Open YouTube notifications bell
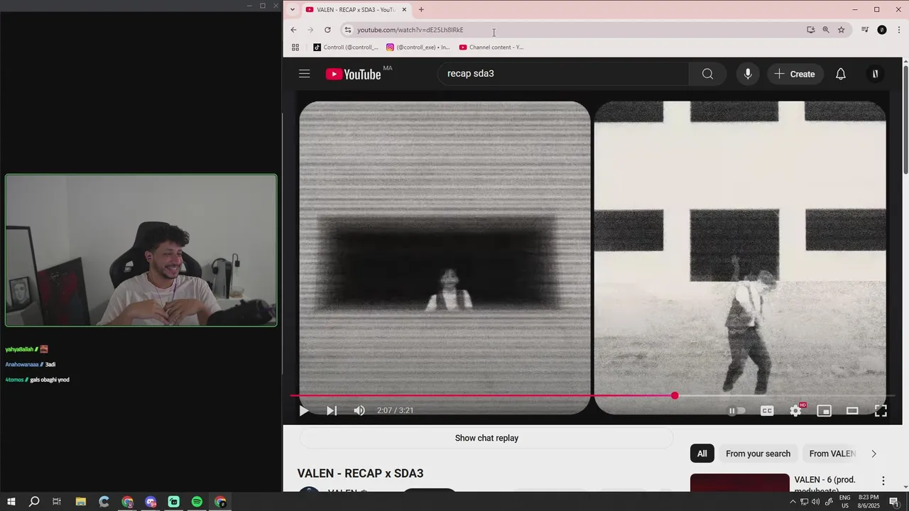The image size is (909, 511). (841, 74)
